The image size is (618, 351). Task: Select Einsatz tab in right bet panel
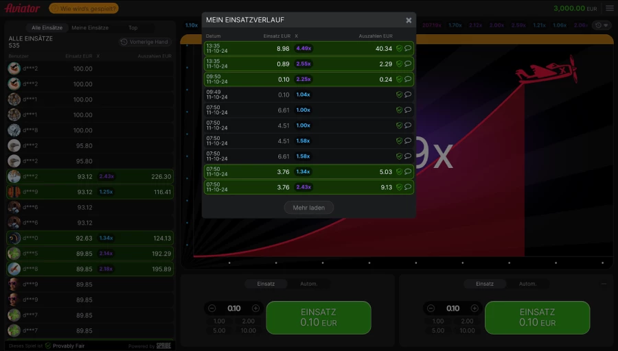[x=484, y=284]
